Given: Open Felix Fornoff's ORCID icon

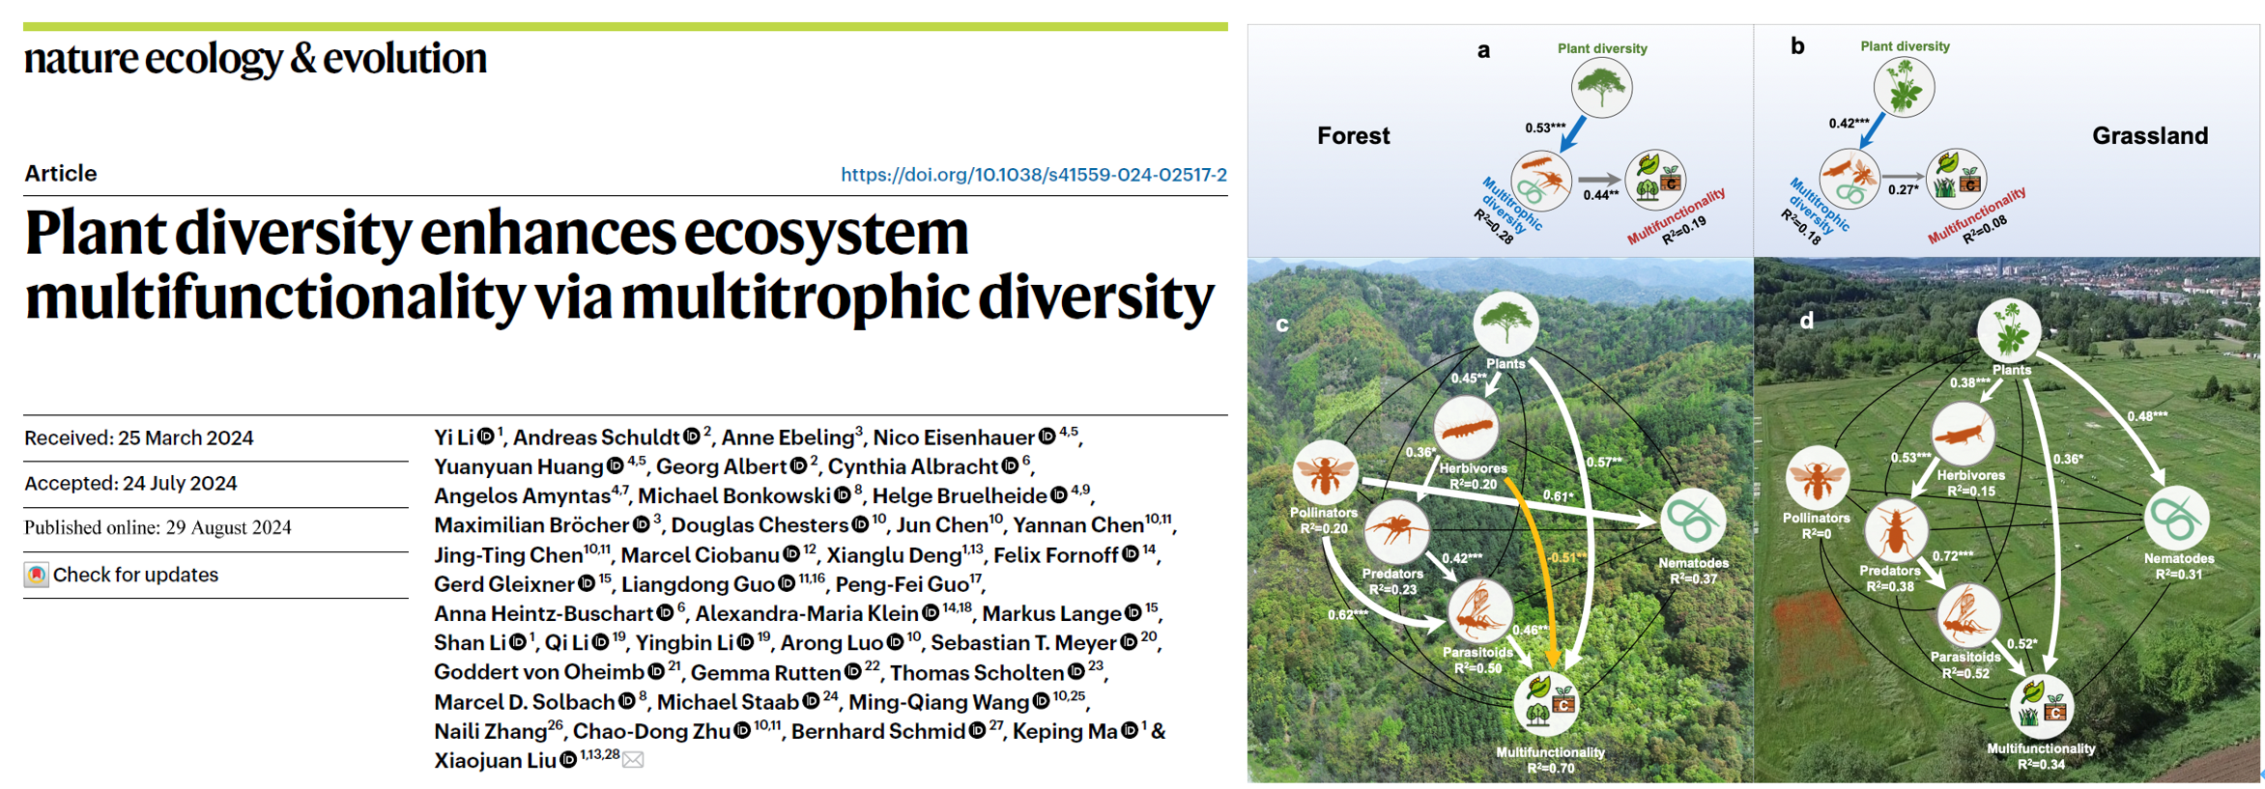Looking at the screenshot, I should (x=1131, y=554).
